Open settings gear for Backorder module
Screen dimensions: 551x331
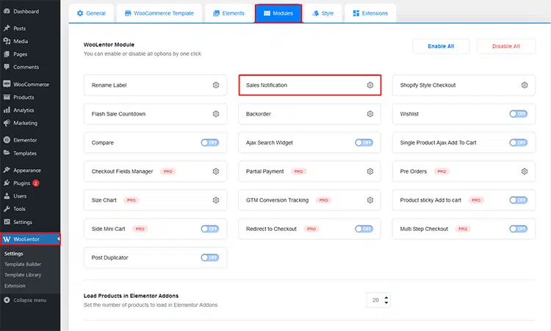pyautogui.click(x=370, y=114)
